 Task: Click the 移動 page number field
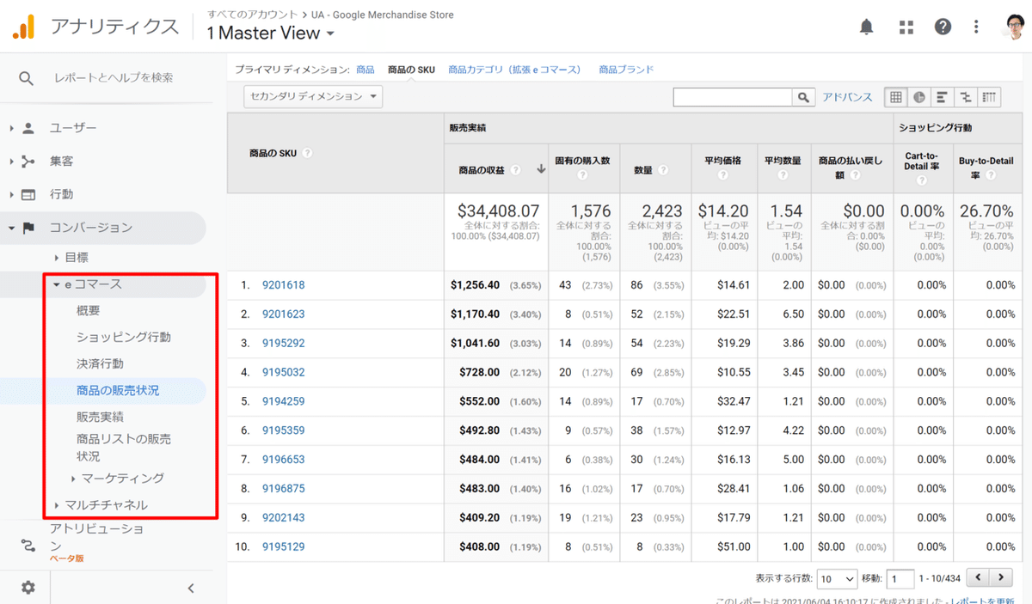[x=901, y=579]
